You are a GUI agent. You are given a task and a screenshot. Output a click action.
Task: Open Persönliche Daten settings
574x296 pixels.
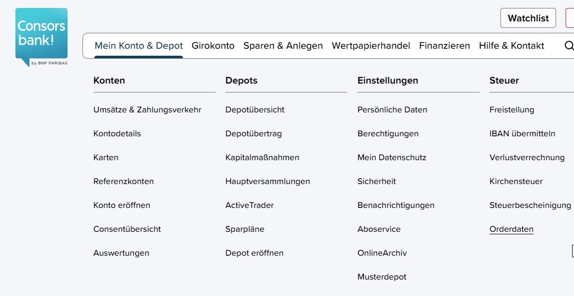(x=392, y=109)
